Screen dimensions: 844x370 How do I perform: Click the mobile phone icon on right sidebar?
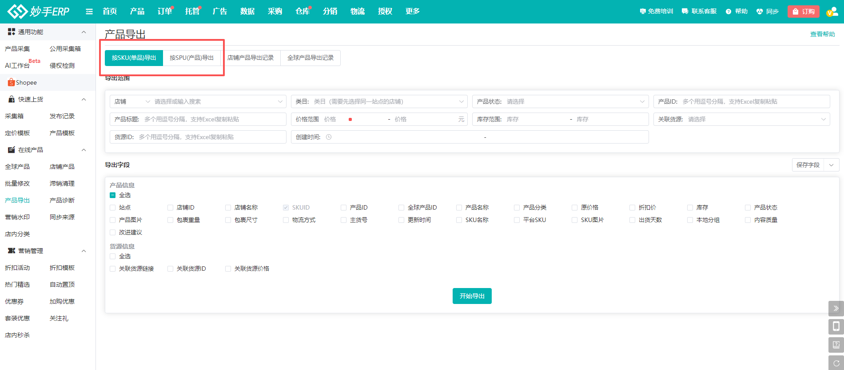836,327
